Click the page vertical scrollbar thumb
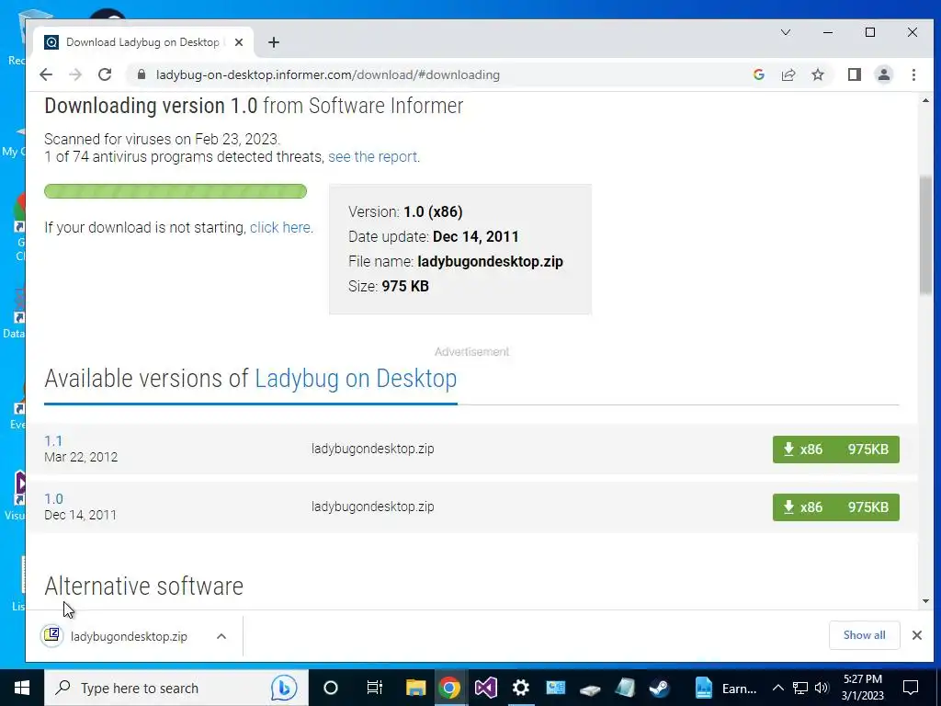The height and width of the screenshot is (706, 941). click(924, 235)
